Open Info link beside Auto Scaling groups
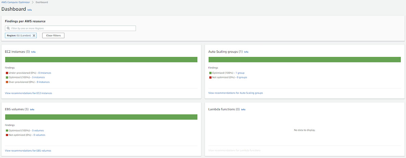This screenshot has height=158, width=406. (246, 52)
